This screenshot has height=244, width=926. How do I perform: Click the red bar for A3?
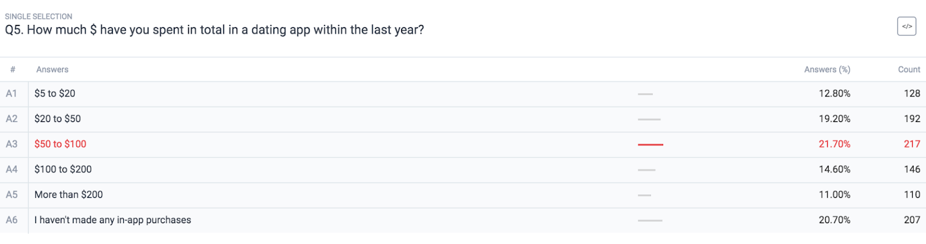[651, 145]
